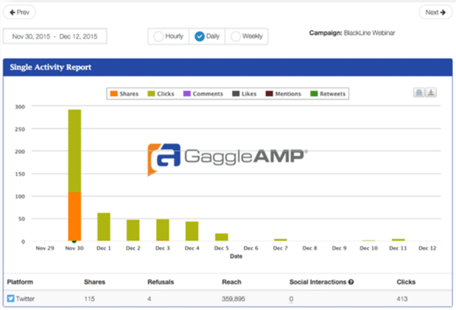Toggle the Likes legend entry
This screenshot has width=456, height=310.
pyautogui.click(x=244, y=93)
